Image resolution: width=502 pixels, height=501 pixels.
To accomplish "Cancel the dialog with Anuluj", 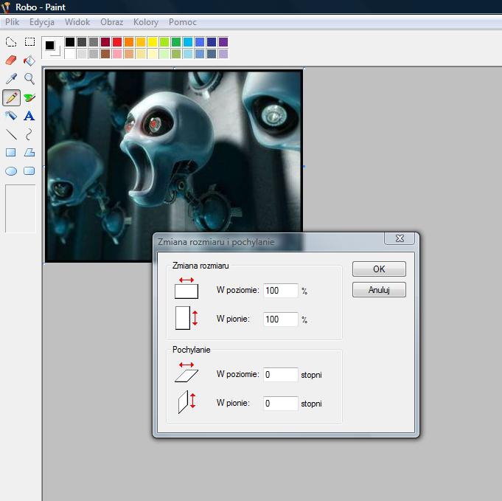I will [x=379, y=290].
